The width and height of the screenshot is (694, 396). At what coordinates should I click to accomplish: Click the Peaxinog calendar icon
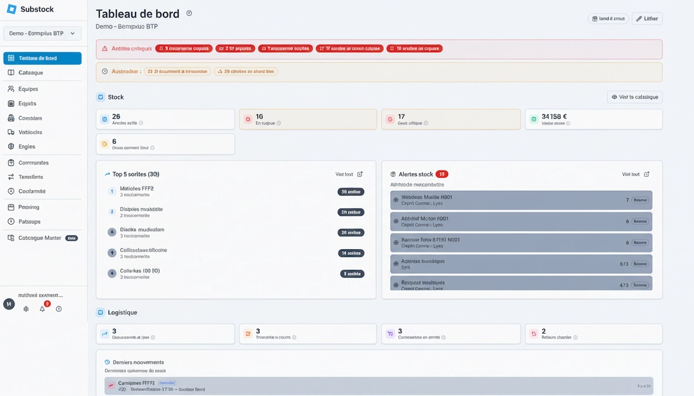point(11,207)
